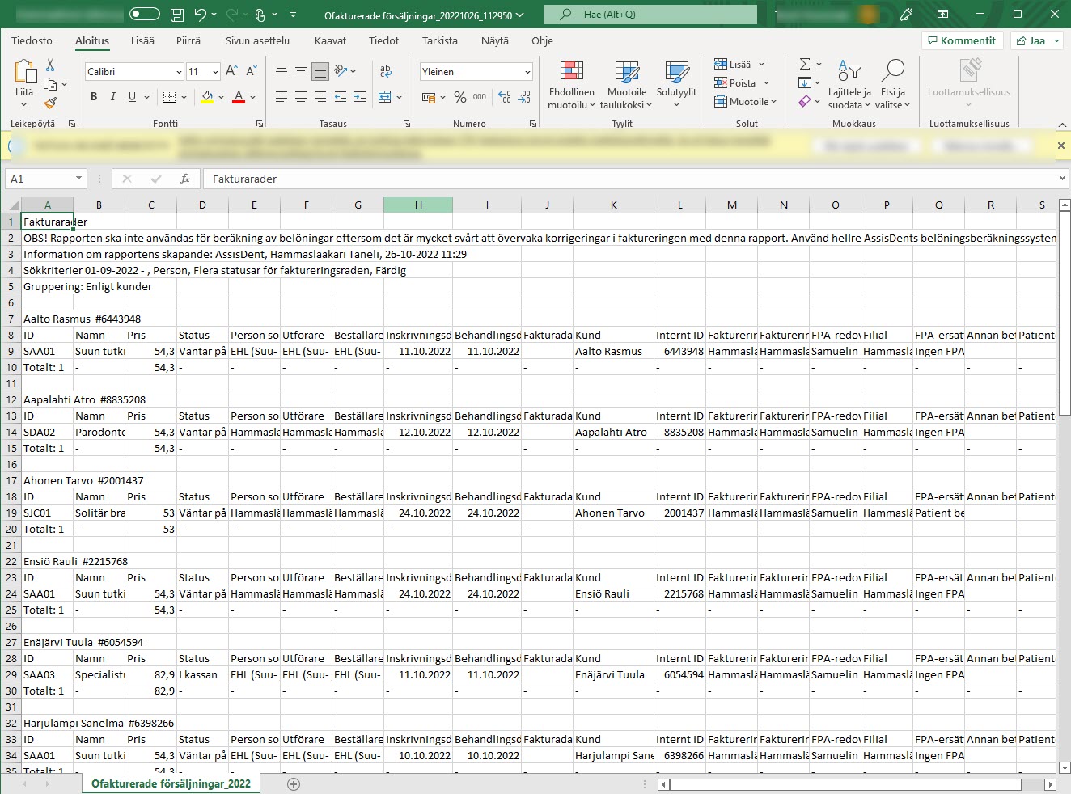Switch to the Piirrä ribbon tab
The height and width of the screenshot is (794, 1071).
188,40
